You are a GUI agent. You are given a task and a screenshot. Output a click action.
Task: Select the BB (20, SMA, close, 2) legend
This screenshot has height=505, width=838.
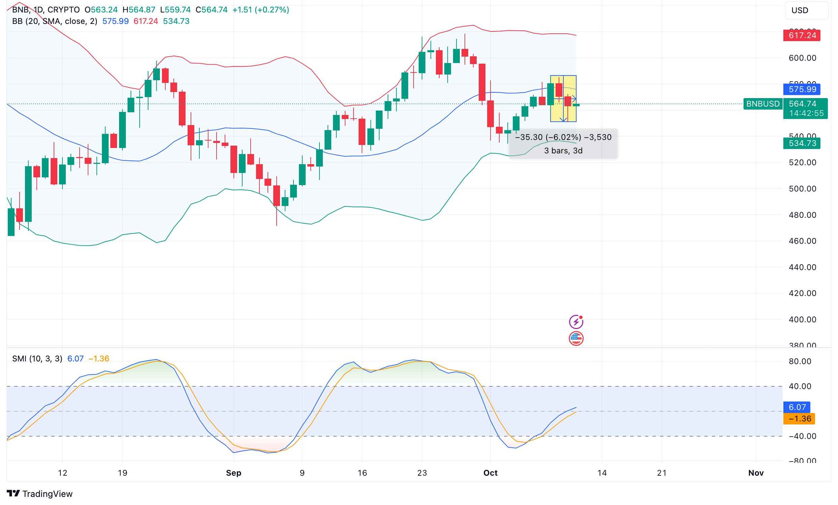point(54,21)
